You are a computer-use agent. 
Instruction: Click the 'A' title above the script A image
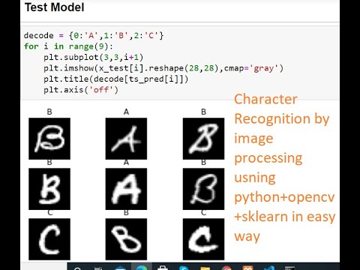126,112
